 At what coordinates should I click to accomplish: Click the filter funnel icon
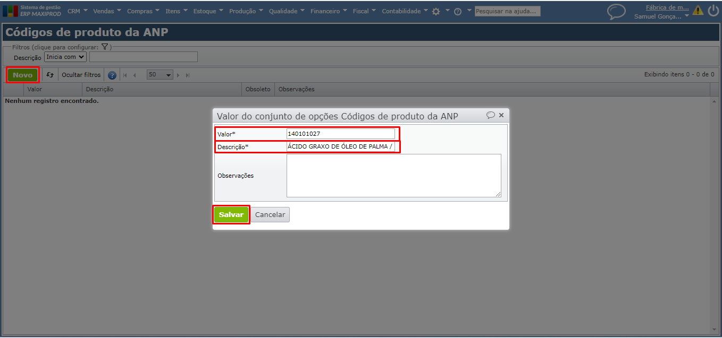[105, 47]
